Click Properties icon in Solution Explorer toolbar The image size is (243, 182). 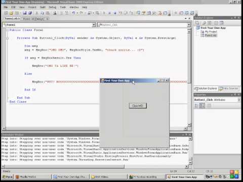197,23
